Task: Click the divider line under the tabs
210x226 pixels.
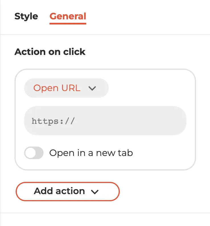Action: point(105,34)
